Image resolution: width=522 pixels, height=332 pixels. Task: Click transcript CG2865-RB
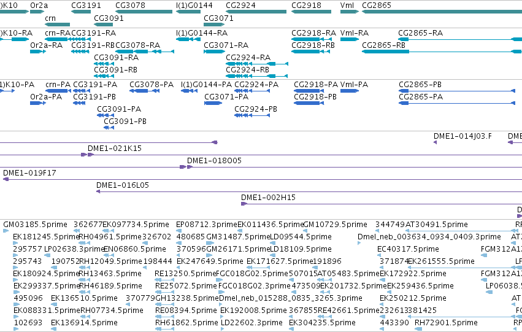coord(383,45)
